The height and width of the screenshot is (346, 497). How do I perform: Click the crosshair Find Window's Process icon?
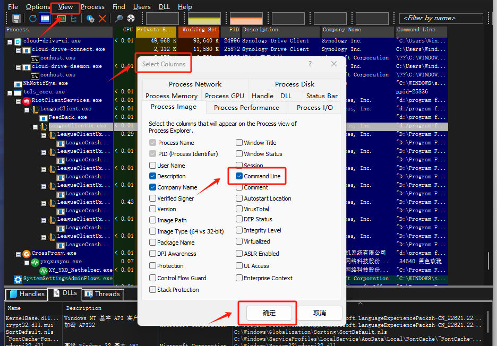pyautogui.click(x=131, y=19)
